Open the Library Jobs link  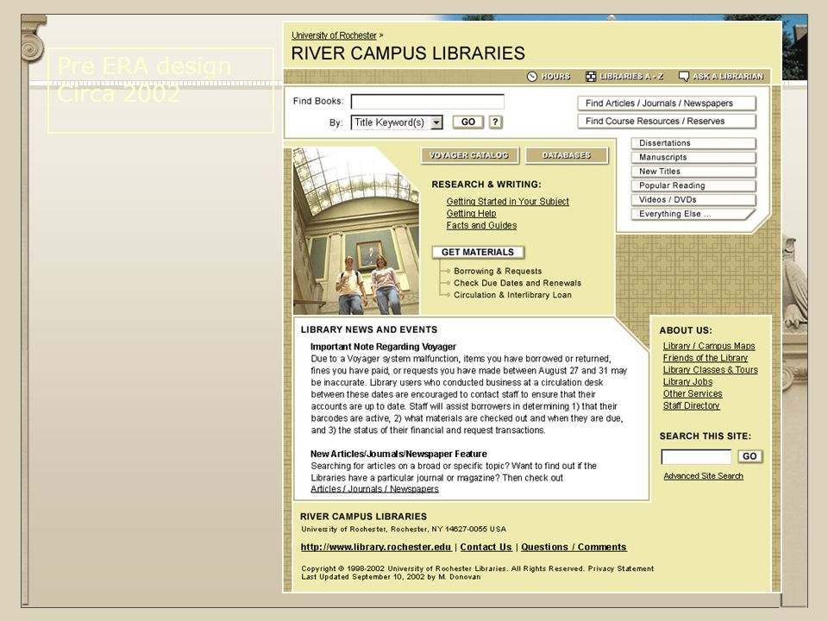[x=687, y=382]
